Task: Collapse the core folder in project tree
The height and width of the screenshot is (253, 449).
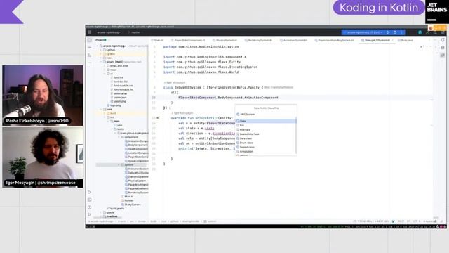Action: [x=101, y=110]
